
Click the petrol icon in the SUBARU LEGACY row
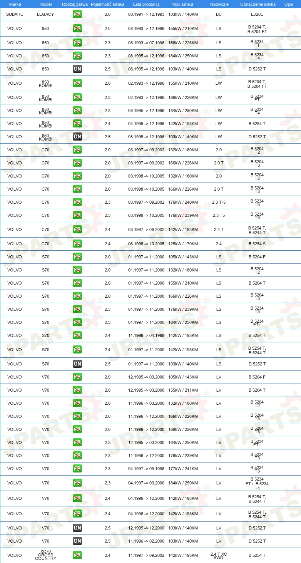pyautogui.click(x=77, y=14)
